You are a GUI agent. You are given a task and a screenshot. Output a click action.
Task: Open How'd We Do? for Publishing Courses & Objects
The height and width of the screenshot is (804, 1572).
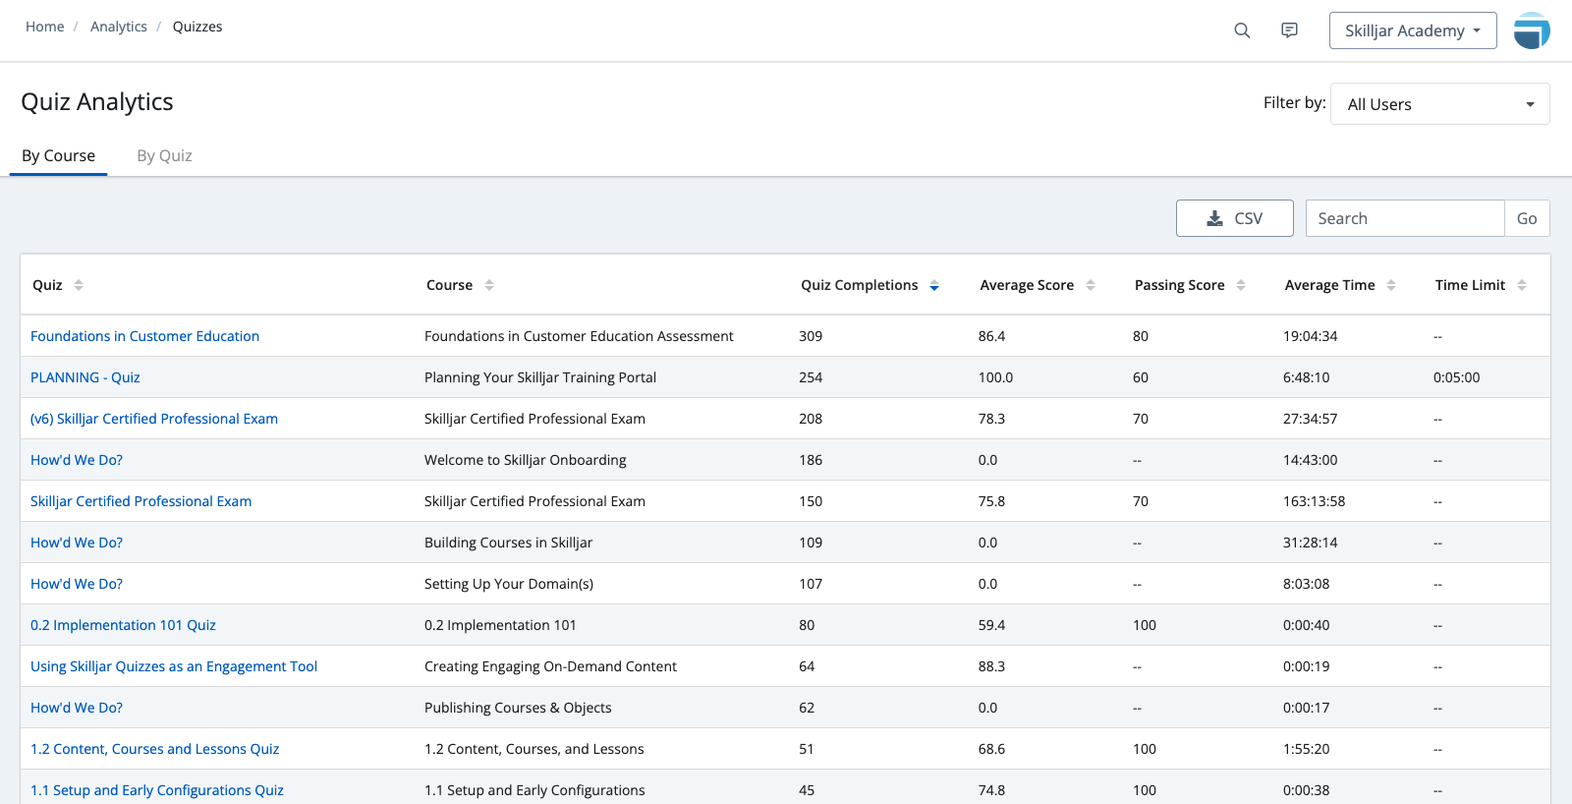[77, 708]
